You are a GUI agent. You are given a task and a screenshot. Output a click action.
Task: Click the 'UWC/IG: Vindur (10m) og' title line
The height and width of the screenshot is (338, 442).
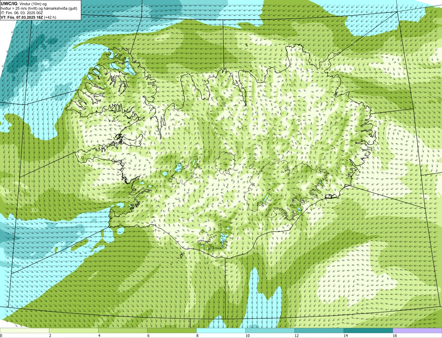(x=24, y=4)
